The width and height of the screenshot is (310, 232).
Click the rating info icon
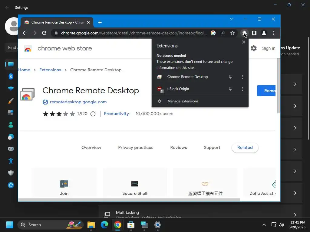(93, 114)
